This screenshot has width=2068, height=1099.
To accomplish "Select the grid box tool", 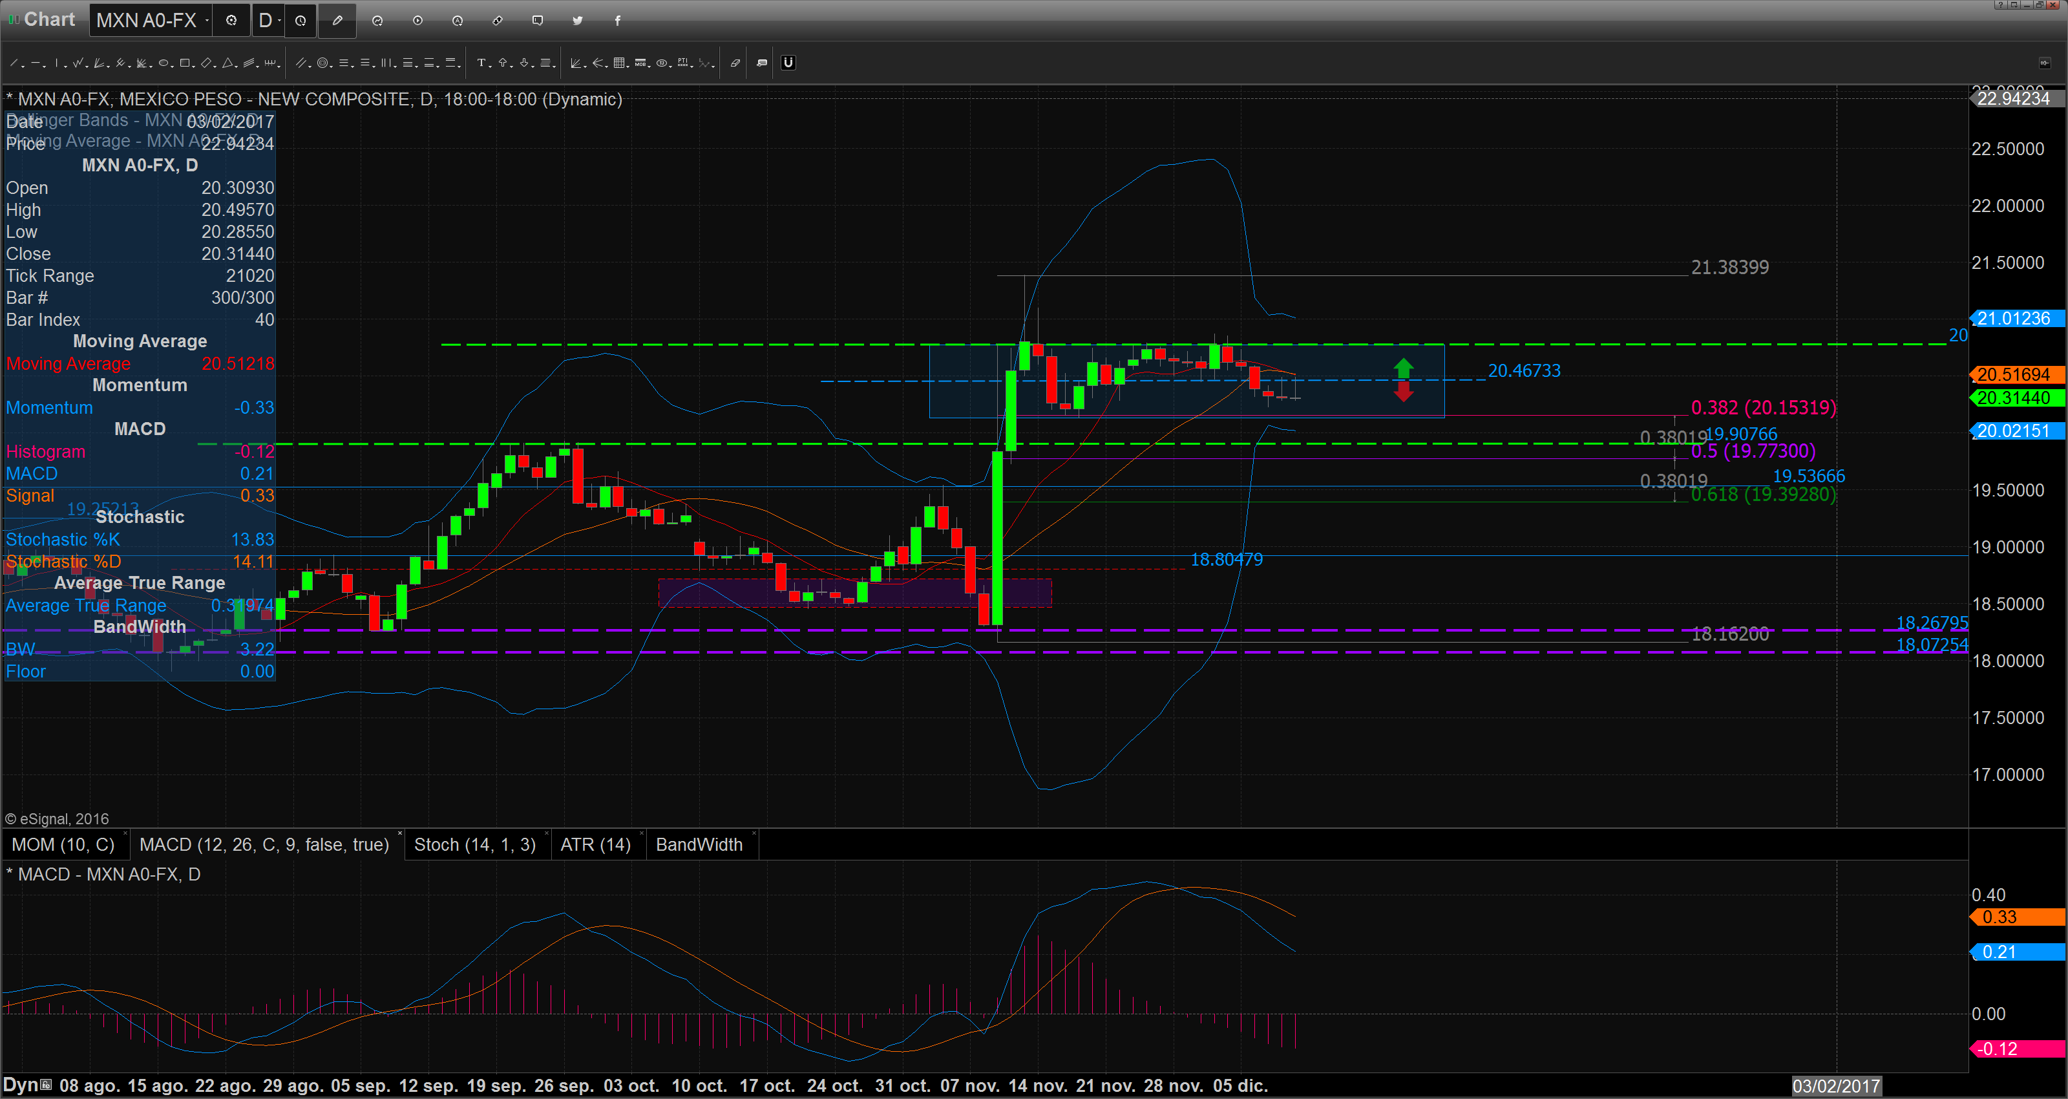I will pos(619,63).
